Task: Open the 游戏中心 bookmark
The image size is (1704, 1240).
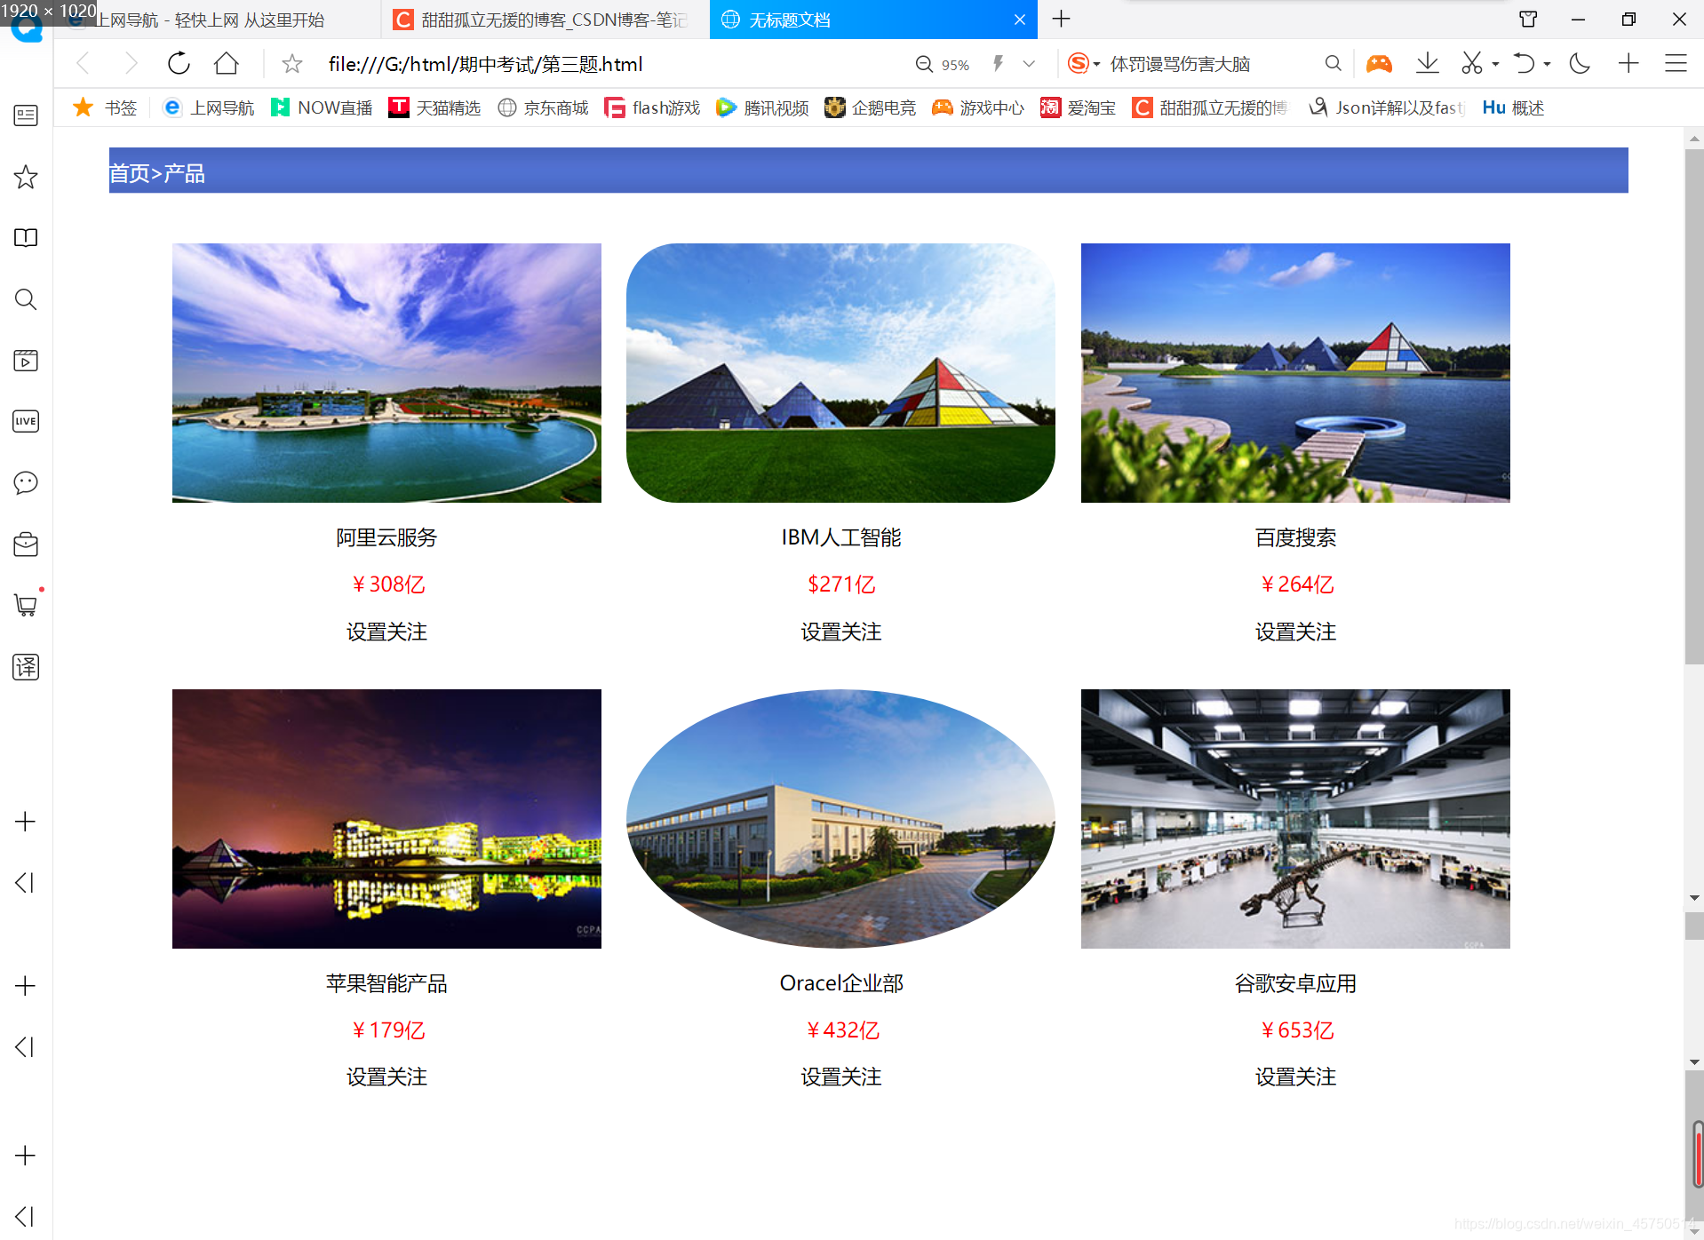Action: click(978, 107)
